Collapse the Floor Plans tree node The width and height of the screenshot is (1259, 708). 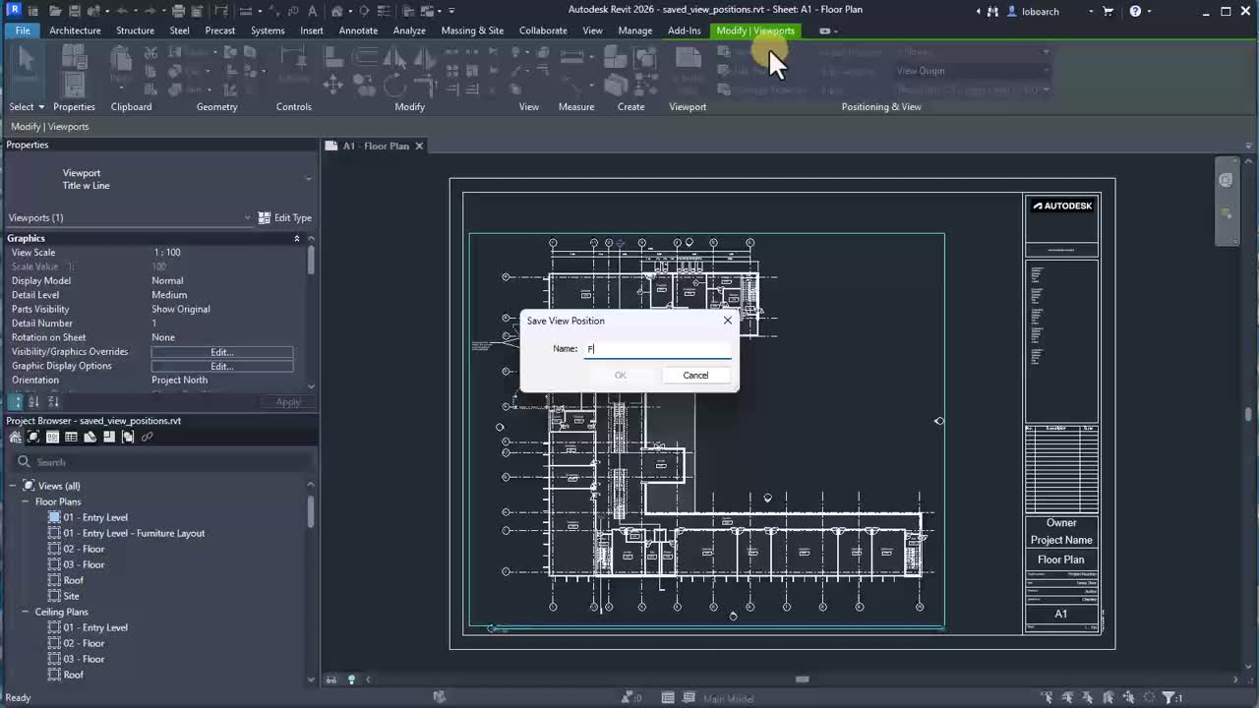(x=26, y=501)
